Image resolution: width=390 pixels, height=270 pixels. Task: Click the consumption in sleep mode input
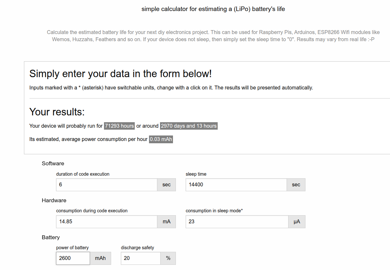pyautogui.click(x=237, y=222)
